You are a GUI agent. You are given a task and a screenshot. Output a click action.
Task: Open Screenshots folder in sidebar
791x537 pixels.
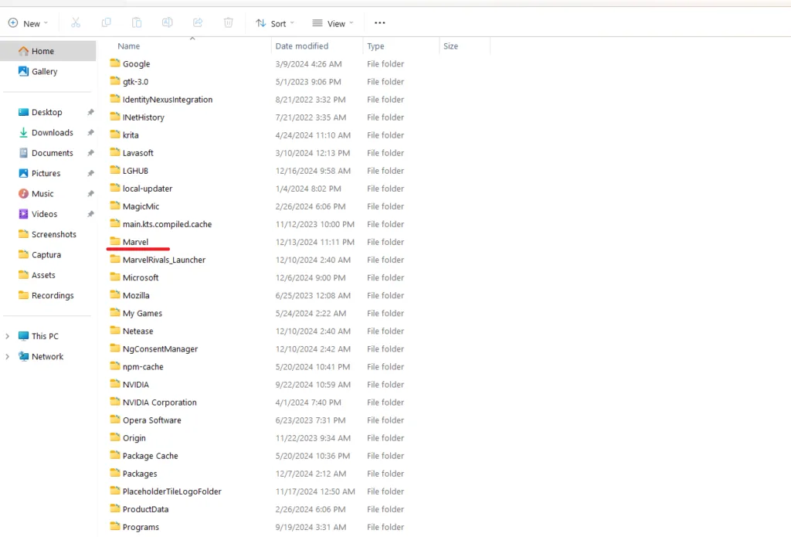click(48, 234)
